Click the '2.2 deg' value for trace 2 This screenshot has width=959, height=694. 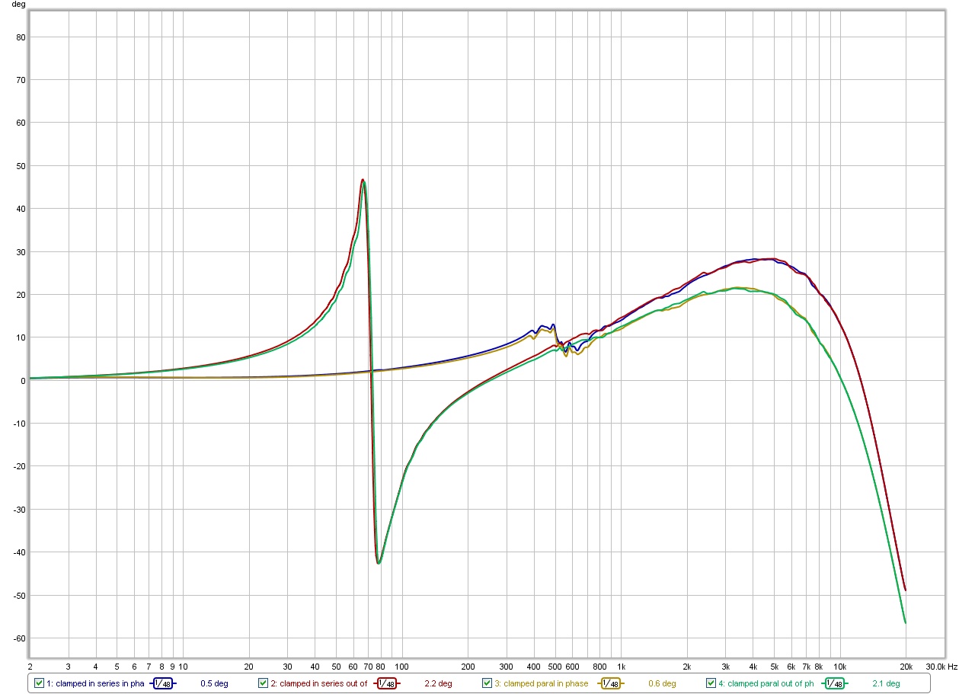pos(438,683)
